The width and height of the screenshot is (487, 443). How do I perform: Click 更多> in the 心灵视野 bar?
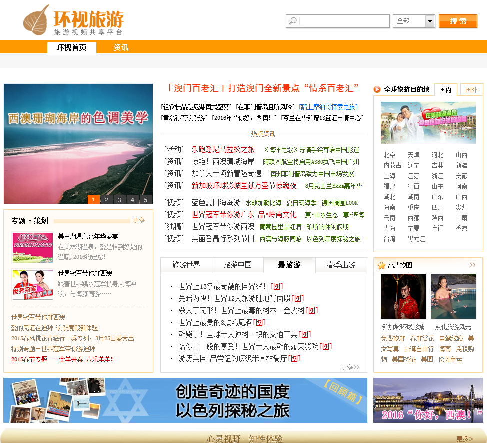(465, 439)
